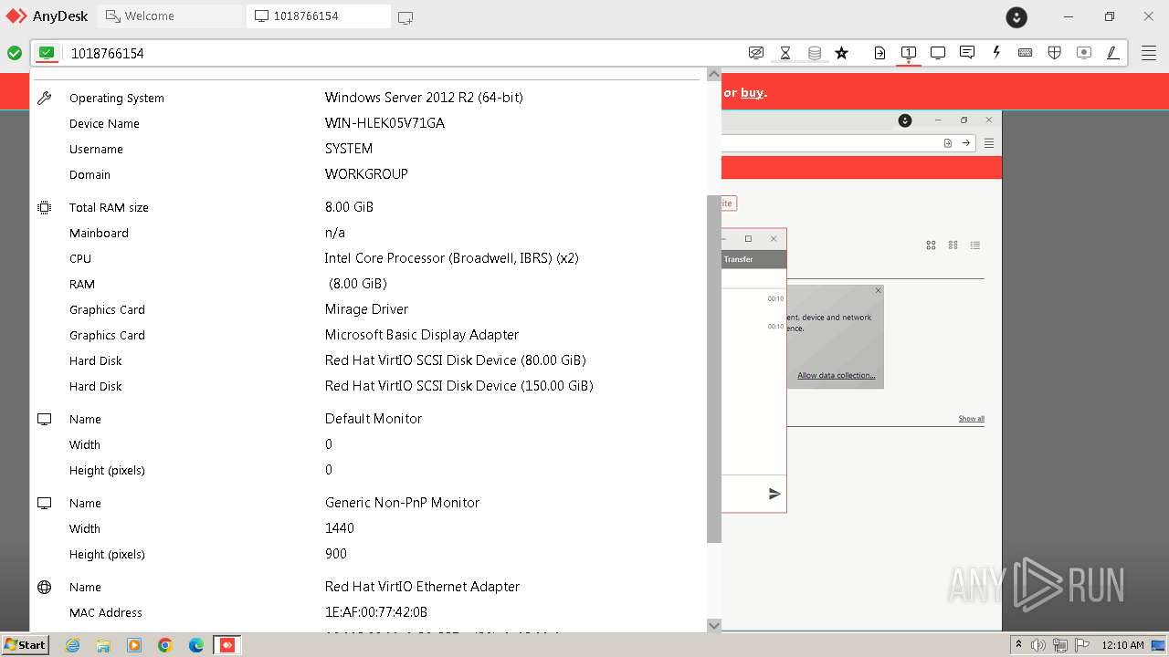Switch to the Welcome tab
Viewport: 1169px width, 657px height.
(x=170, y=16)
